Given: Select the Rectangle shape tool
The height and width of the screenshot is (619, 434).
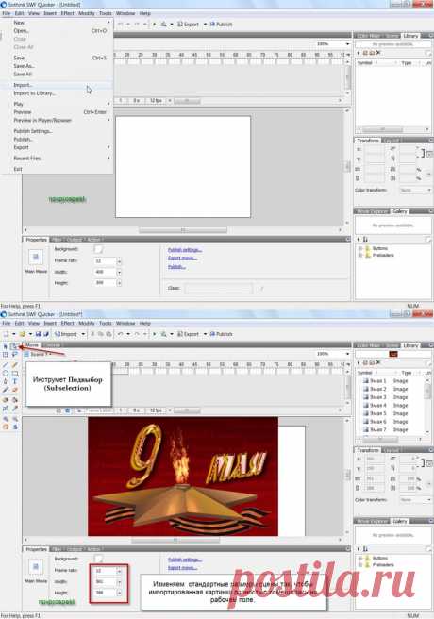Looking at the screenshot, I should pyautogui.click(x=15, y=373).
